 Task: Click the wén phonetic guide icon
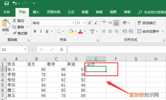pyautogui.click(x=92, y=31)
